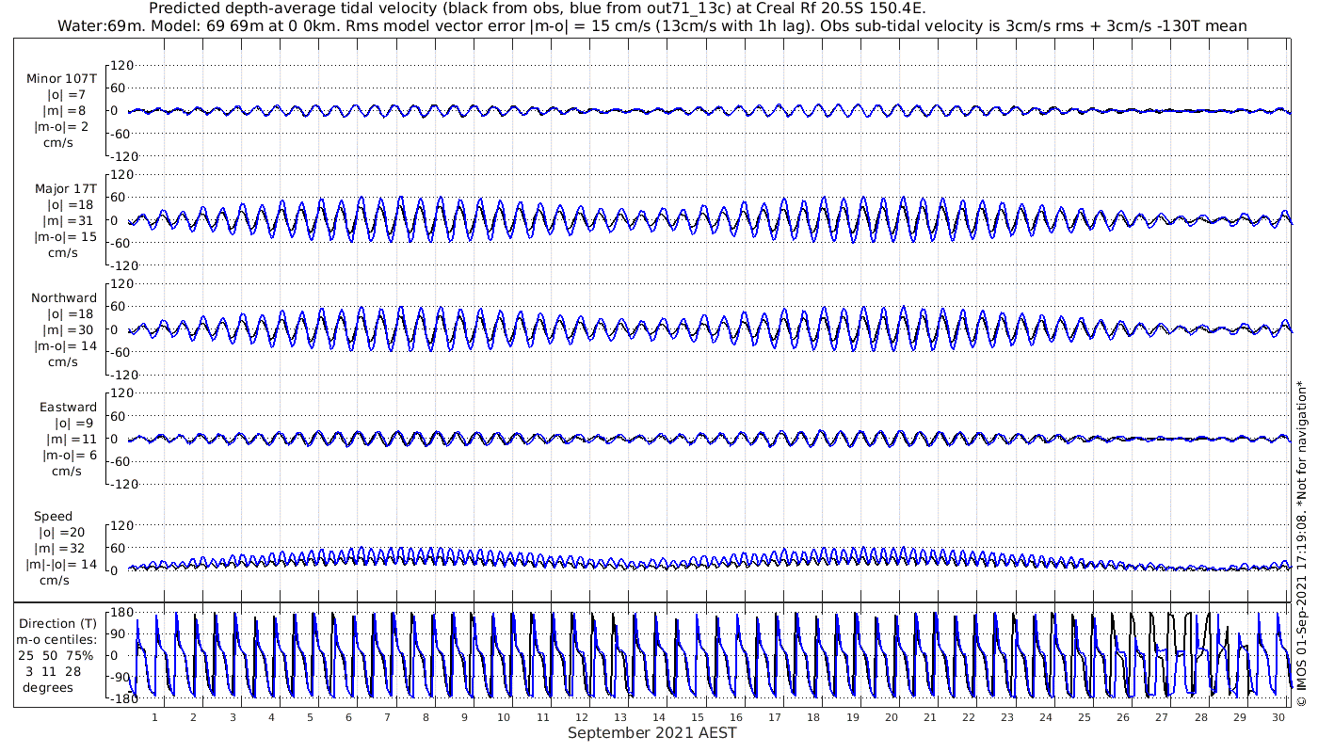The height and width of the screenshot is (753, 1318).
Task: Click the 'Speed' panel label
Action: tap(53, 517)
